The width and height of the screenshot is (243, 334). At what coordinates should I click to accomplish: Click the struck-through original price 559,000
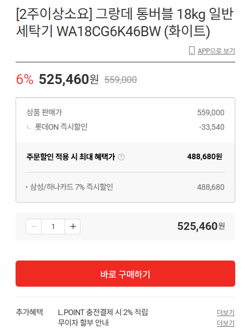(121, 80)
